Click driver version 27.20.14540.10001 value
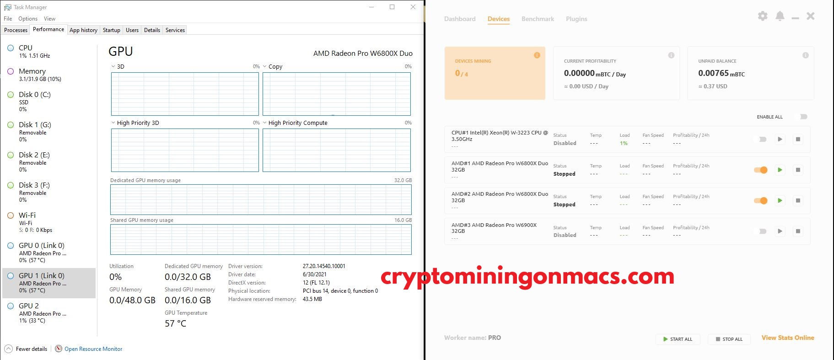 324,266
